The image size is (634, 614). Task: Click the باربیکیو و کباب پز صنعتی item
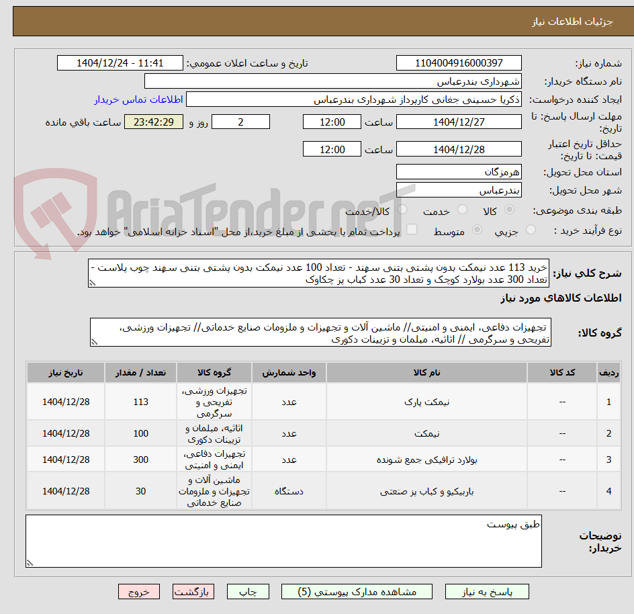click(426, 492)
